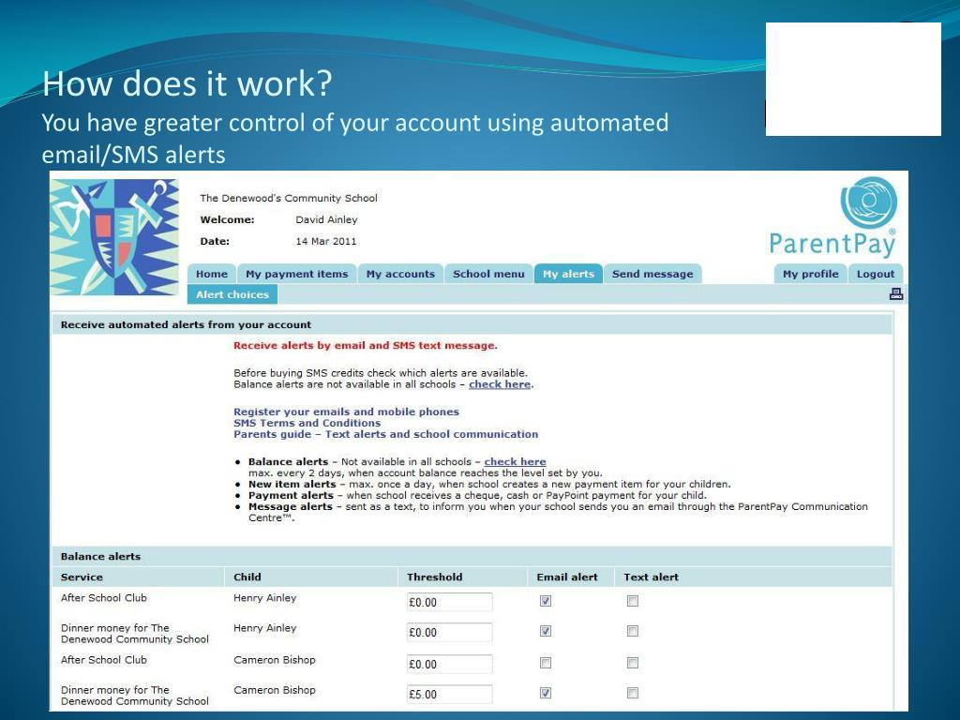Viewport: 960px width, 720px height.
Task: Check Text alert for Cameron Bishop Dinner money
Action: point(633,693)
